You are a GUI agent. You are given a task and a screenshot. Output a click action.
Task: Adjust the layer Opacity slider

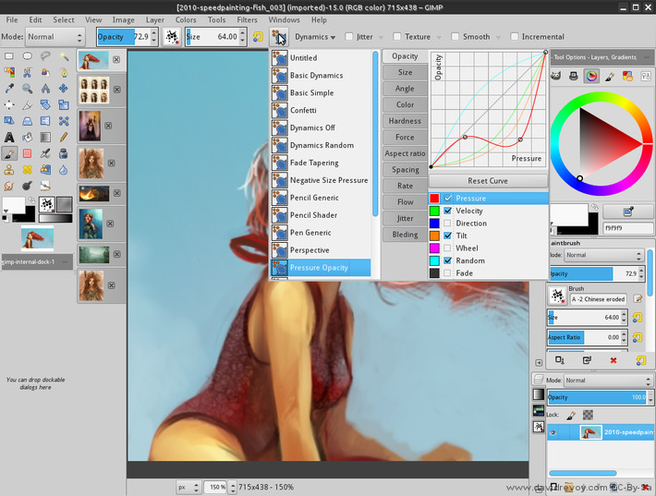(591, 397)
